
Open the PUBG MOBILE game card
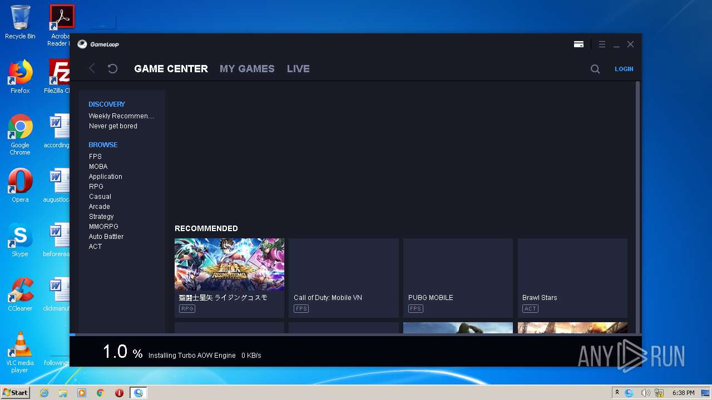458,278
